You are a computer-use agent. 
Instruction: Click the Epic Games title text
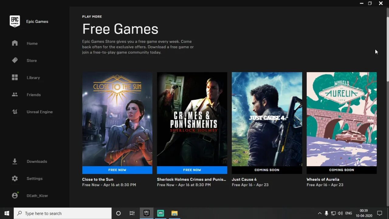pyautogui.click(x=37, y=22)
